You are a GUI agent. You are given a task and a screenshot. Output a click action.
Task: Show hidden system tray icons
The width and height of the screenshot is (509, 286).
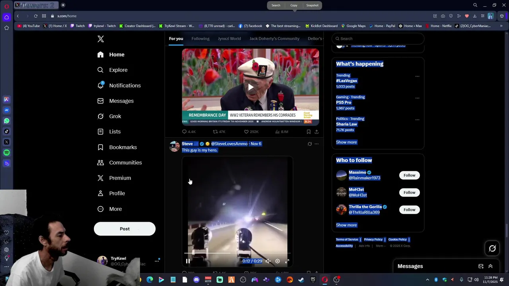click(427, 280)
